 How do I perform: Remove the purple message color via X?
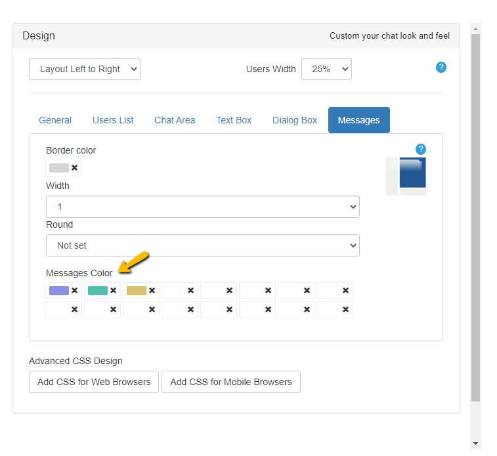(75, 291)
